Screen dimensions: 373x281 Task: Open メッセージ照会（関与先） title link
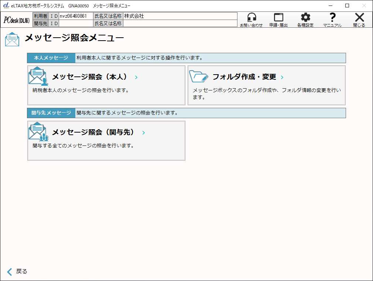(x=93, y=132)
